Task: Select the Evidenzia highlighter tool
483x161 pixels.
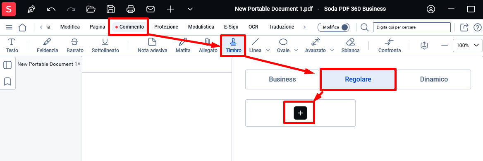Action: (47, 46)
